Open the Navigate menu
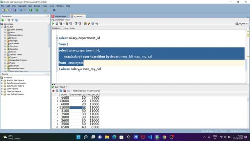Image resolution: width=250 pixels, height=141 pixels. coord(22,6)
